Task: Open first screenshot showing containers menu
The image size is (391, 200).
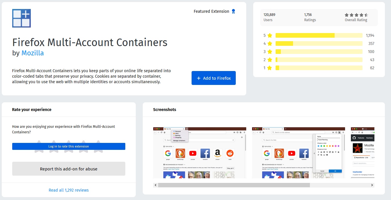Action: pyautogui.click(x=200, y=152)
